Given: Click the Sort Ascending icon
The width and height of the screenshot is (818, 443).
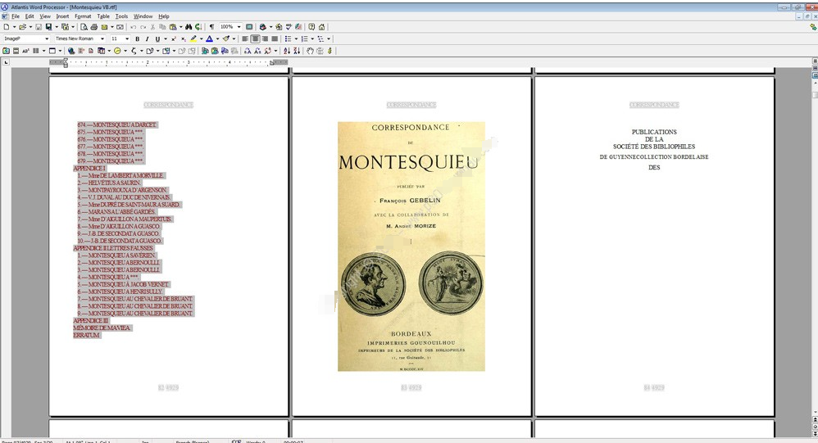Looking at the screenshot, I should tap(286, 51).
